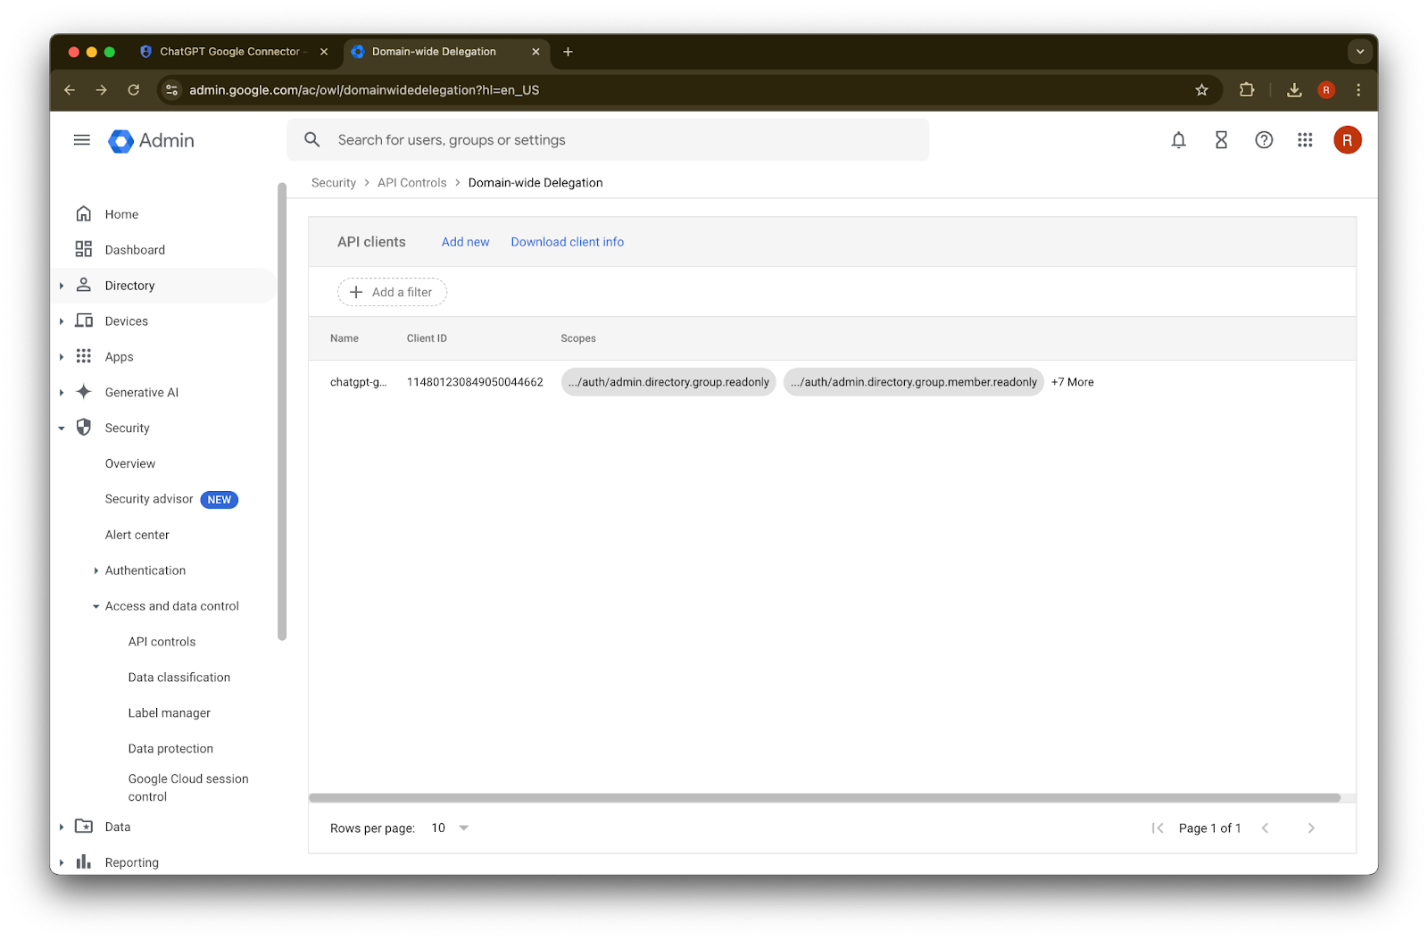Click the Security shield icon
The height and width of the screenshot is (940, 1428).
click(84, 428)
